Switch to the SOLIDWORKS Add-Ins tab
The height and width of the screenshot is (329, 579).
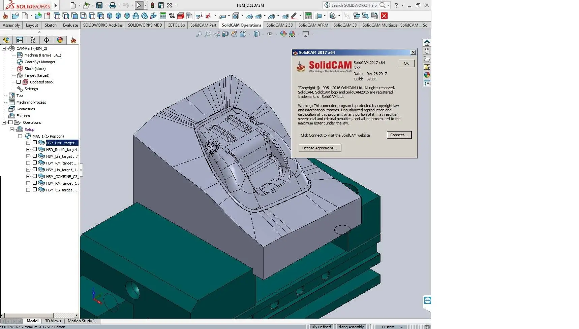[103, 25]
